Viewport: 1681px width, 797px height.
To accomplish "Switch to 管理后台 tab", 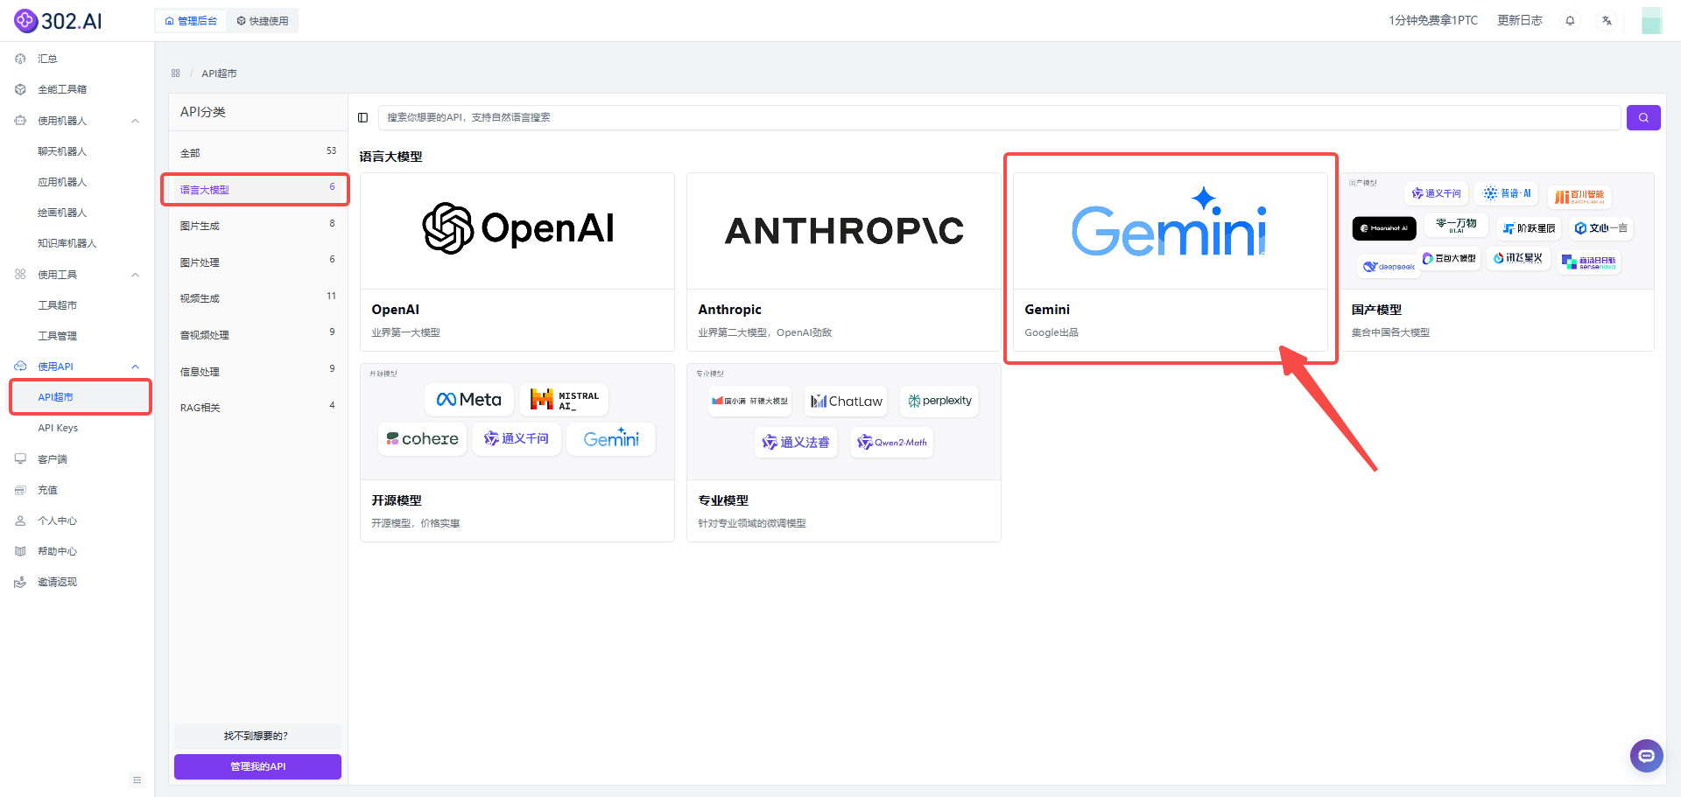I will pyautogui.click(x=191, y=21).
